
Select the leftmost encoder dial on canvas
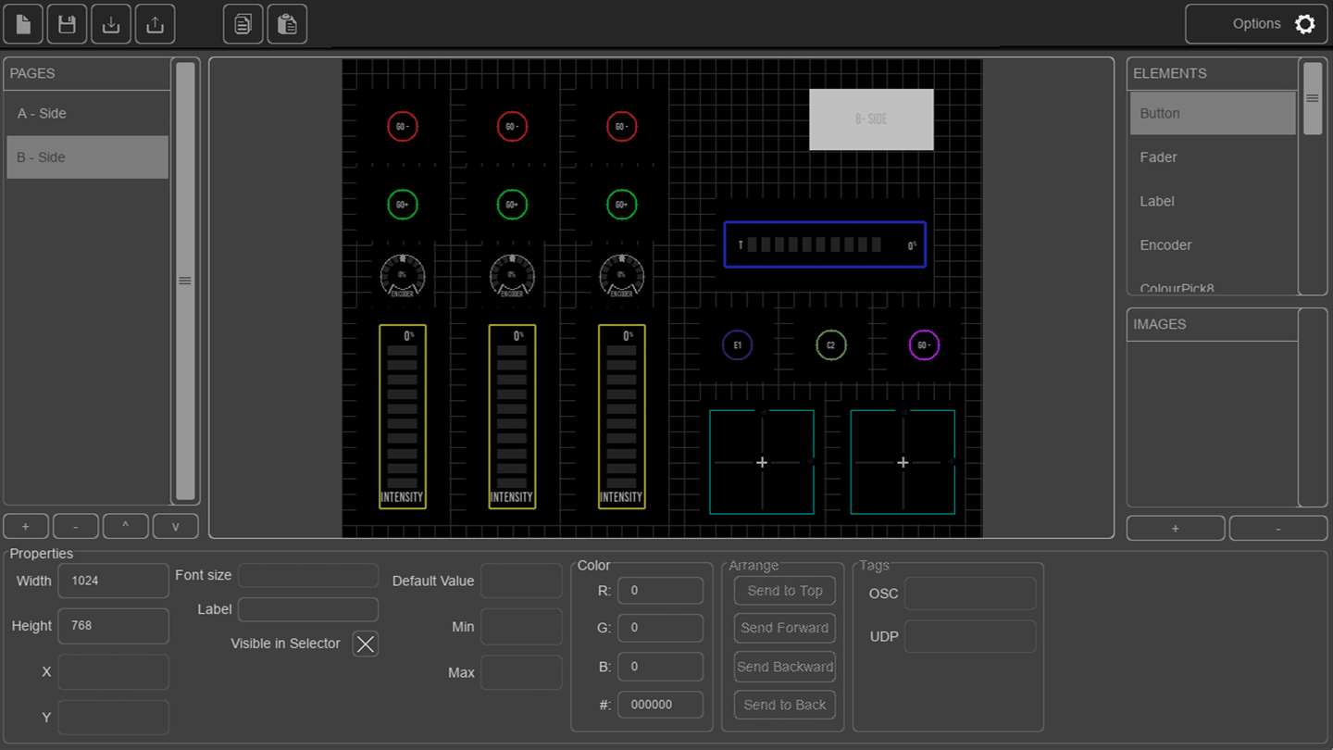click(x=403, y=276)
